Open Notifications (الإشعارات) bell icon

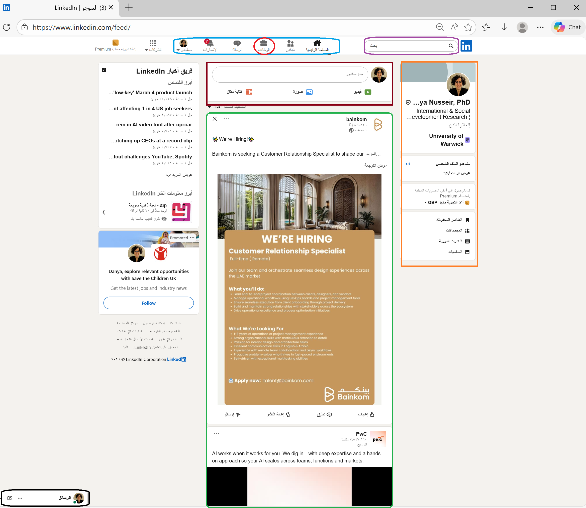pyautogui.click(x=210, y=46)
